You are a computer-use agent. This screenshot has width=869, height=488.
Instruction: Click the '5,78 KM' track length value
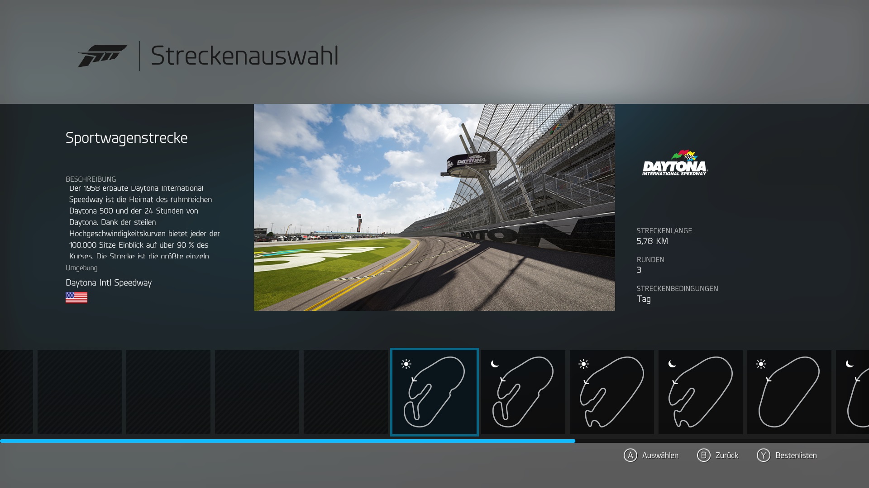pos(652,241)
